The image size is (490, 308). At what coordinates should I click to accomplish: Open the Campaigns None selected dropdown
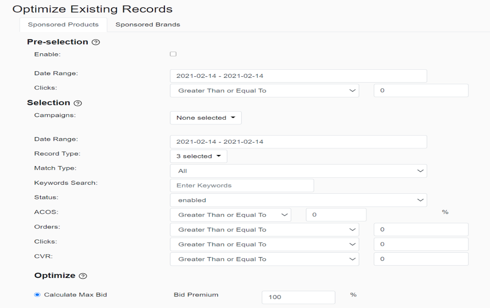(206, 118)
